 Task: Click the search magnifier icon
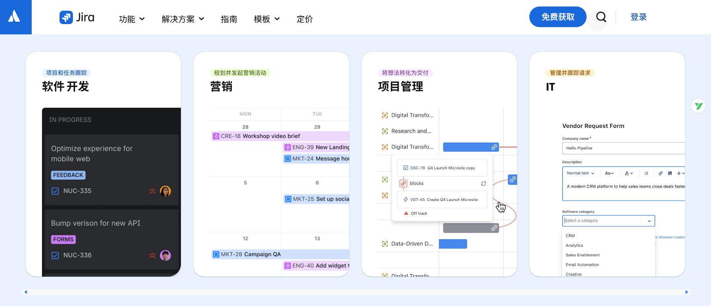601,17
